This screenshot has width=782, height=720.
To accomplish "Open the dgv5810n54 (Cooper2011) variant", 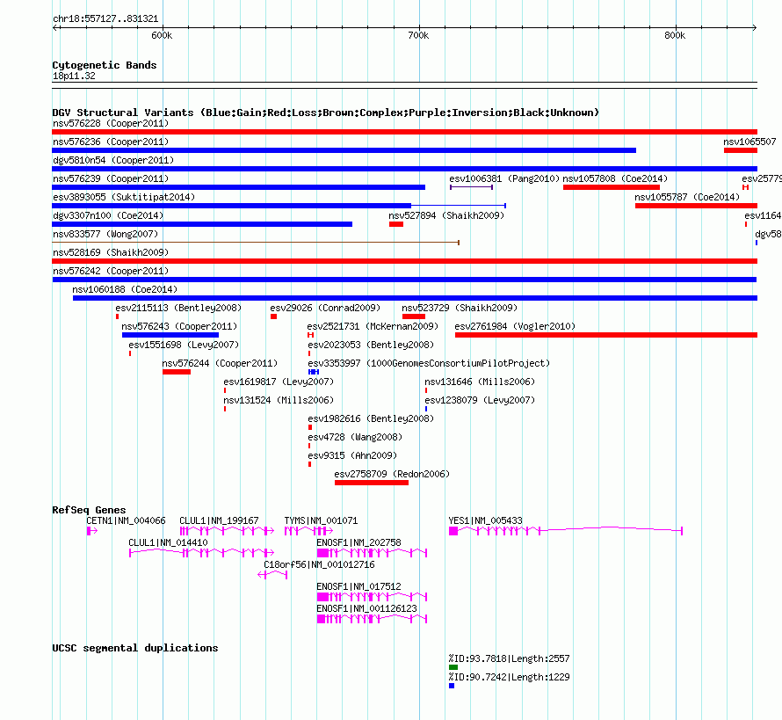I will 113,160.
